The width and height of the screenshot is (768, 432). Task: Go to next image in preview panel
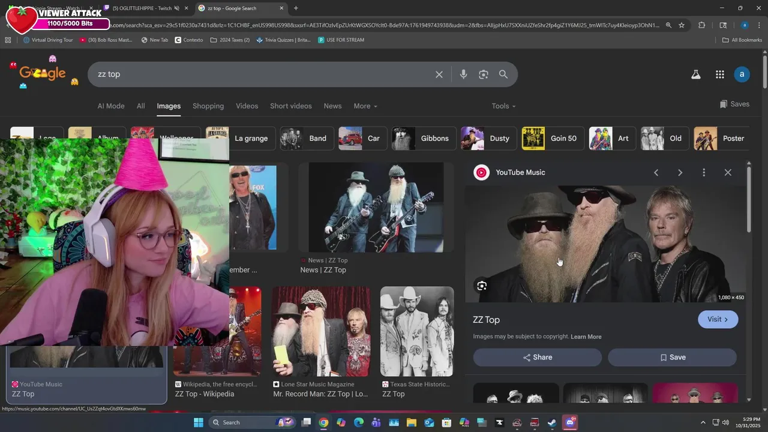pyautogui.click(x=680, y=173)
